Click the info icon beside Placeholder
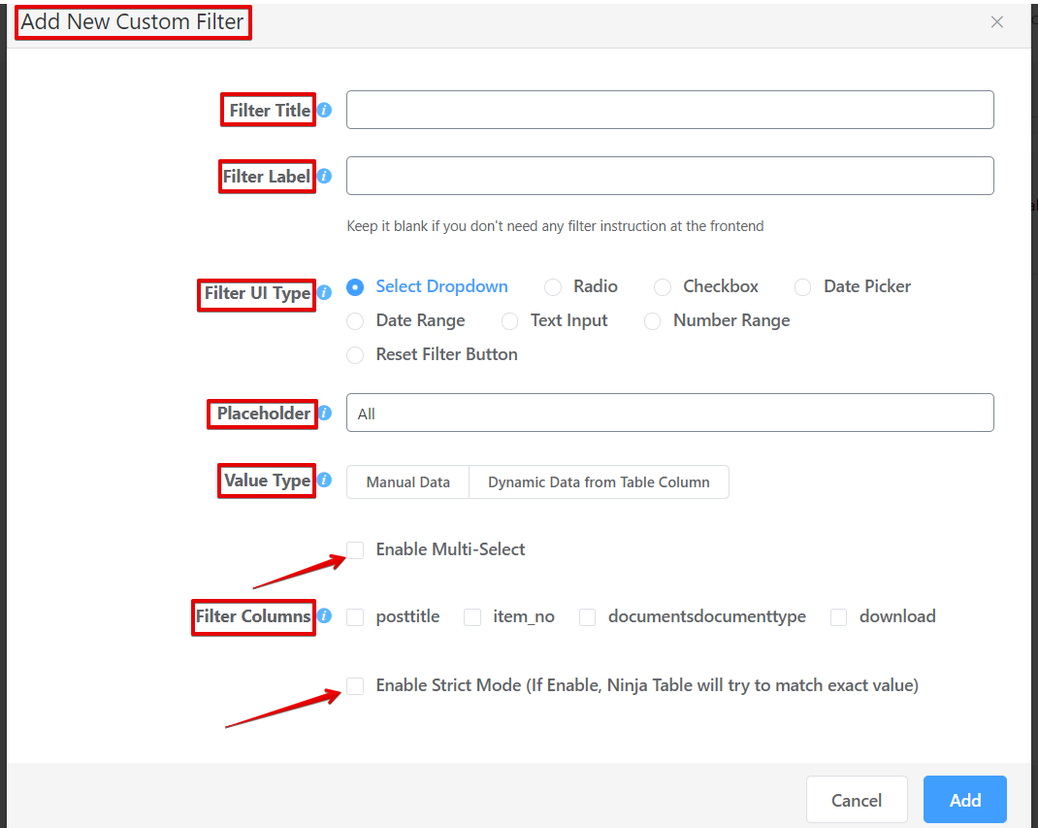The height and width of the screenshot is (828, 1038). tap(324, 413)
